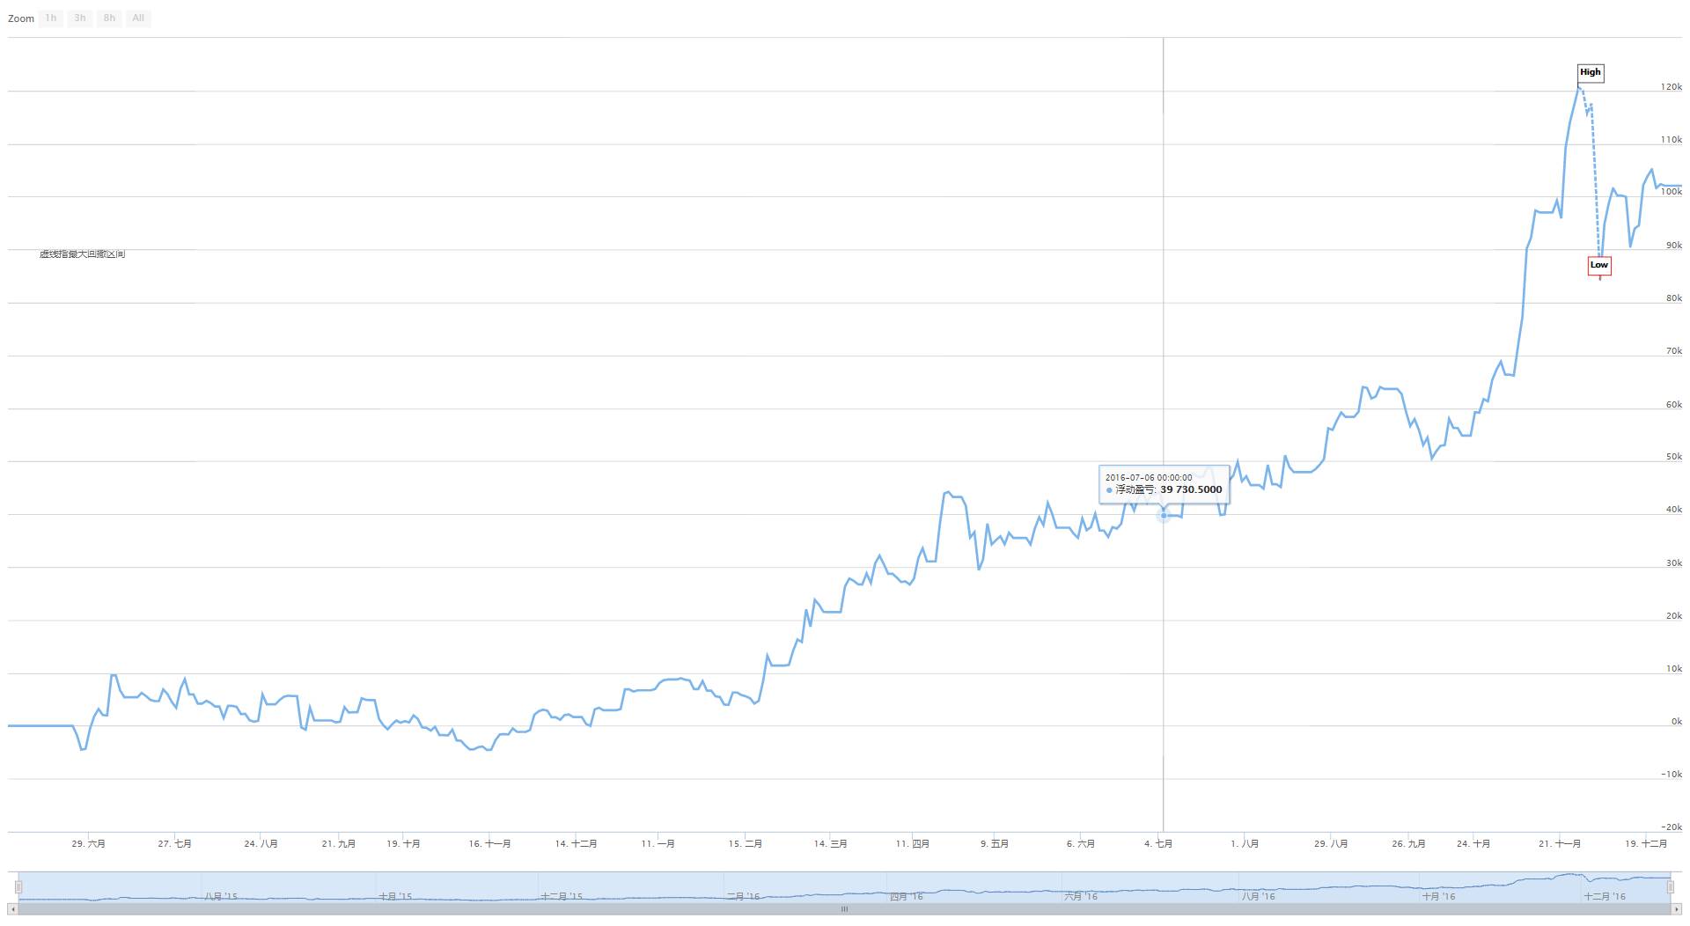
Task: Show the All zoom range
Action: click(138, 18)
